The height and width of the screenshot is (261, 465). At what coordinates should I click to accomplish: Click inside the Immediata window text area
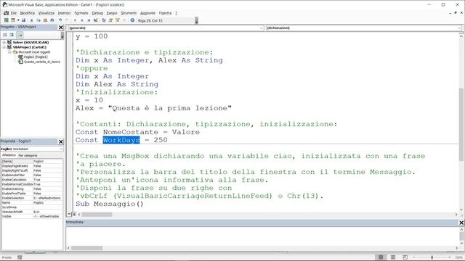(262, 236)
